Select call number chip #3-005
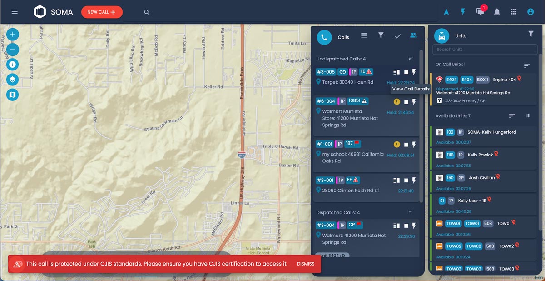Viewport: 545px width, 281px height. [x=326, y=72]
